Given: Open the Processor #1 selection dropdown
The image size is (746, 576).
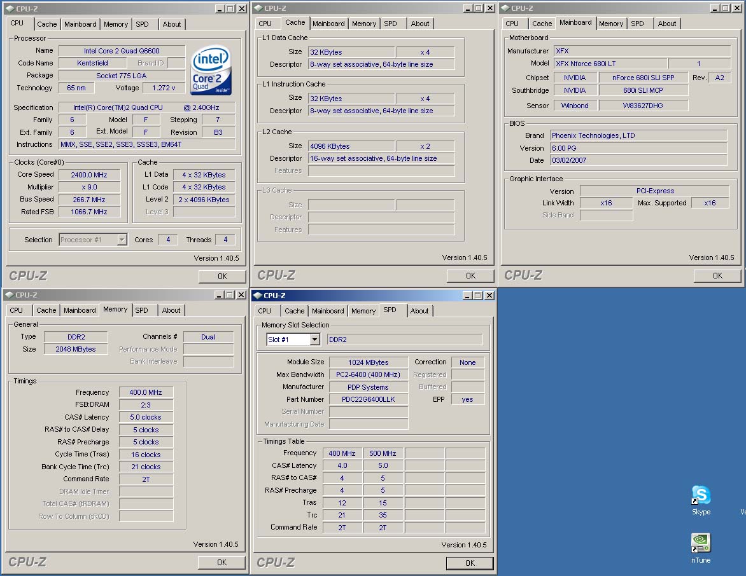Looking at the screenshot, I should pyautogui.click(x=122, y=240).
